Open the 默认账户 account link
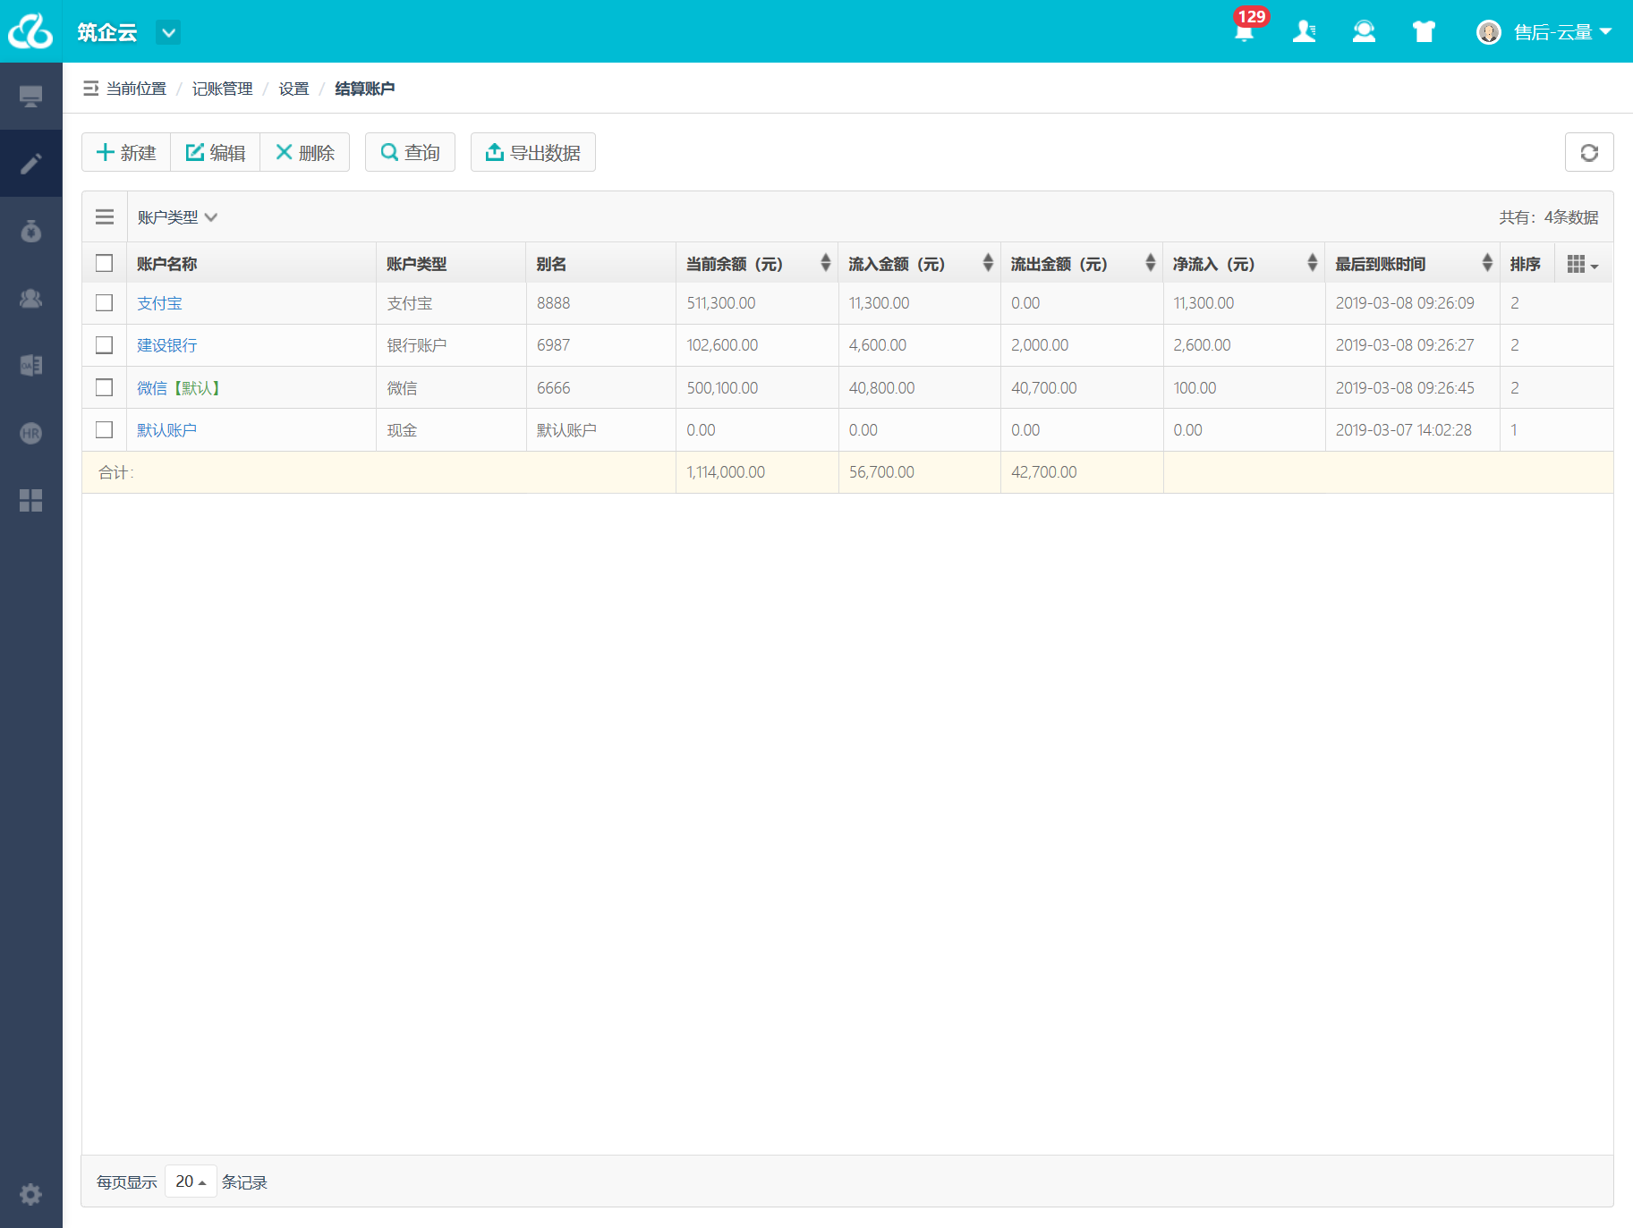Screen dimensions: 1633x1228 click(x=166, y=430)
